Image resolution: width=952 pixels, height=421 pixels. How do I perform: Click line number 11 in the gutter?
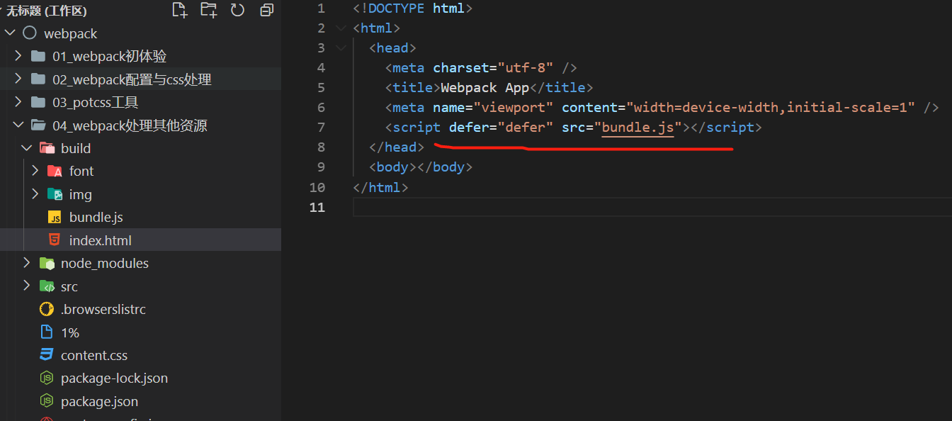point(317,207)
